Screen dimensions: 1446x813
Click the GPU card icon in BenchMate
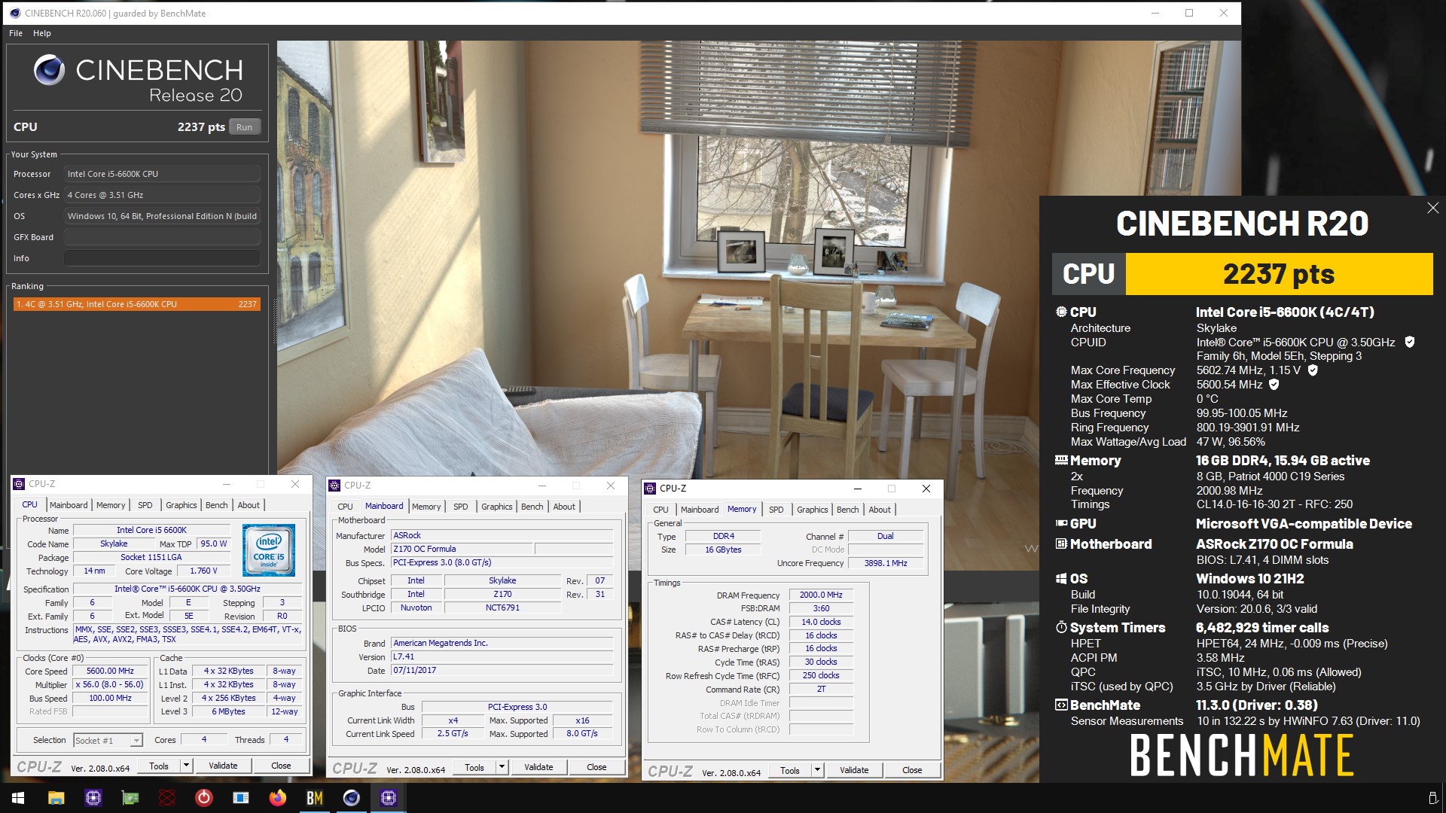click(1061, 523)
